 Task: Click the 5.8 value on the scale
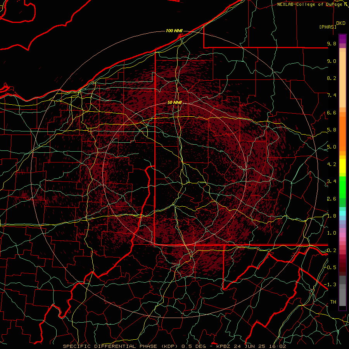pyautogui.click(x=332, y=130)
